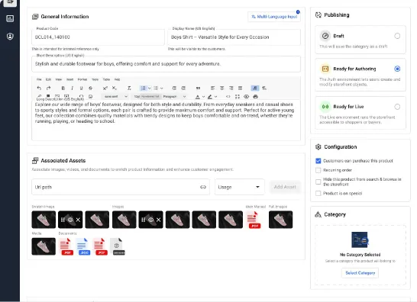
Task: Open the editor File menu
Action: point(39,79)
